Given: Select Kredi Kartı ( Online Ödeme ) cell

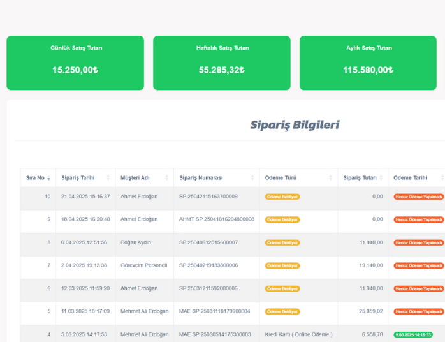Looking at the screenshot, I should click(298, 334).
